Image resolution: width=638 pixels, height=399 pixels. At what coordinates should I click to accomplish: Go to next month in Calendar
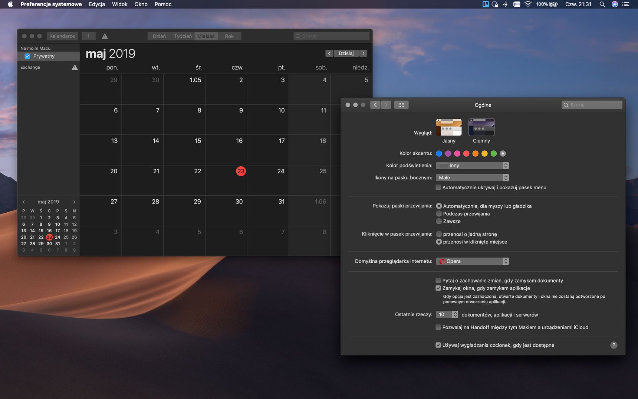click(x=364, y=53)
